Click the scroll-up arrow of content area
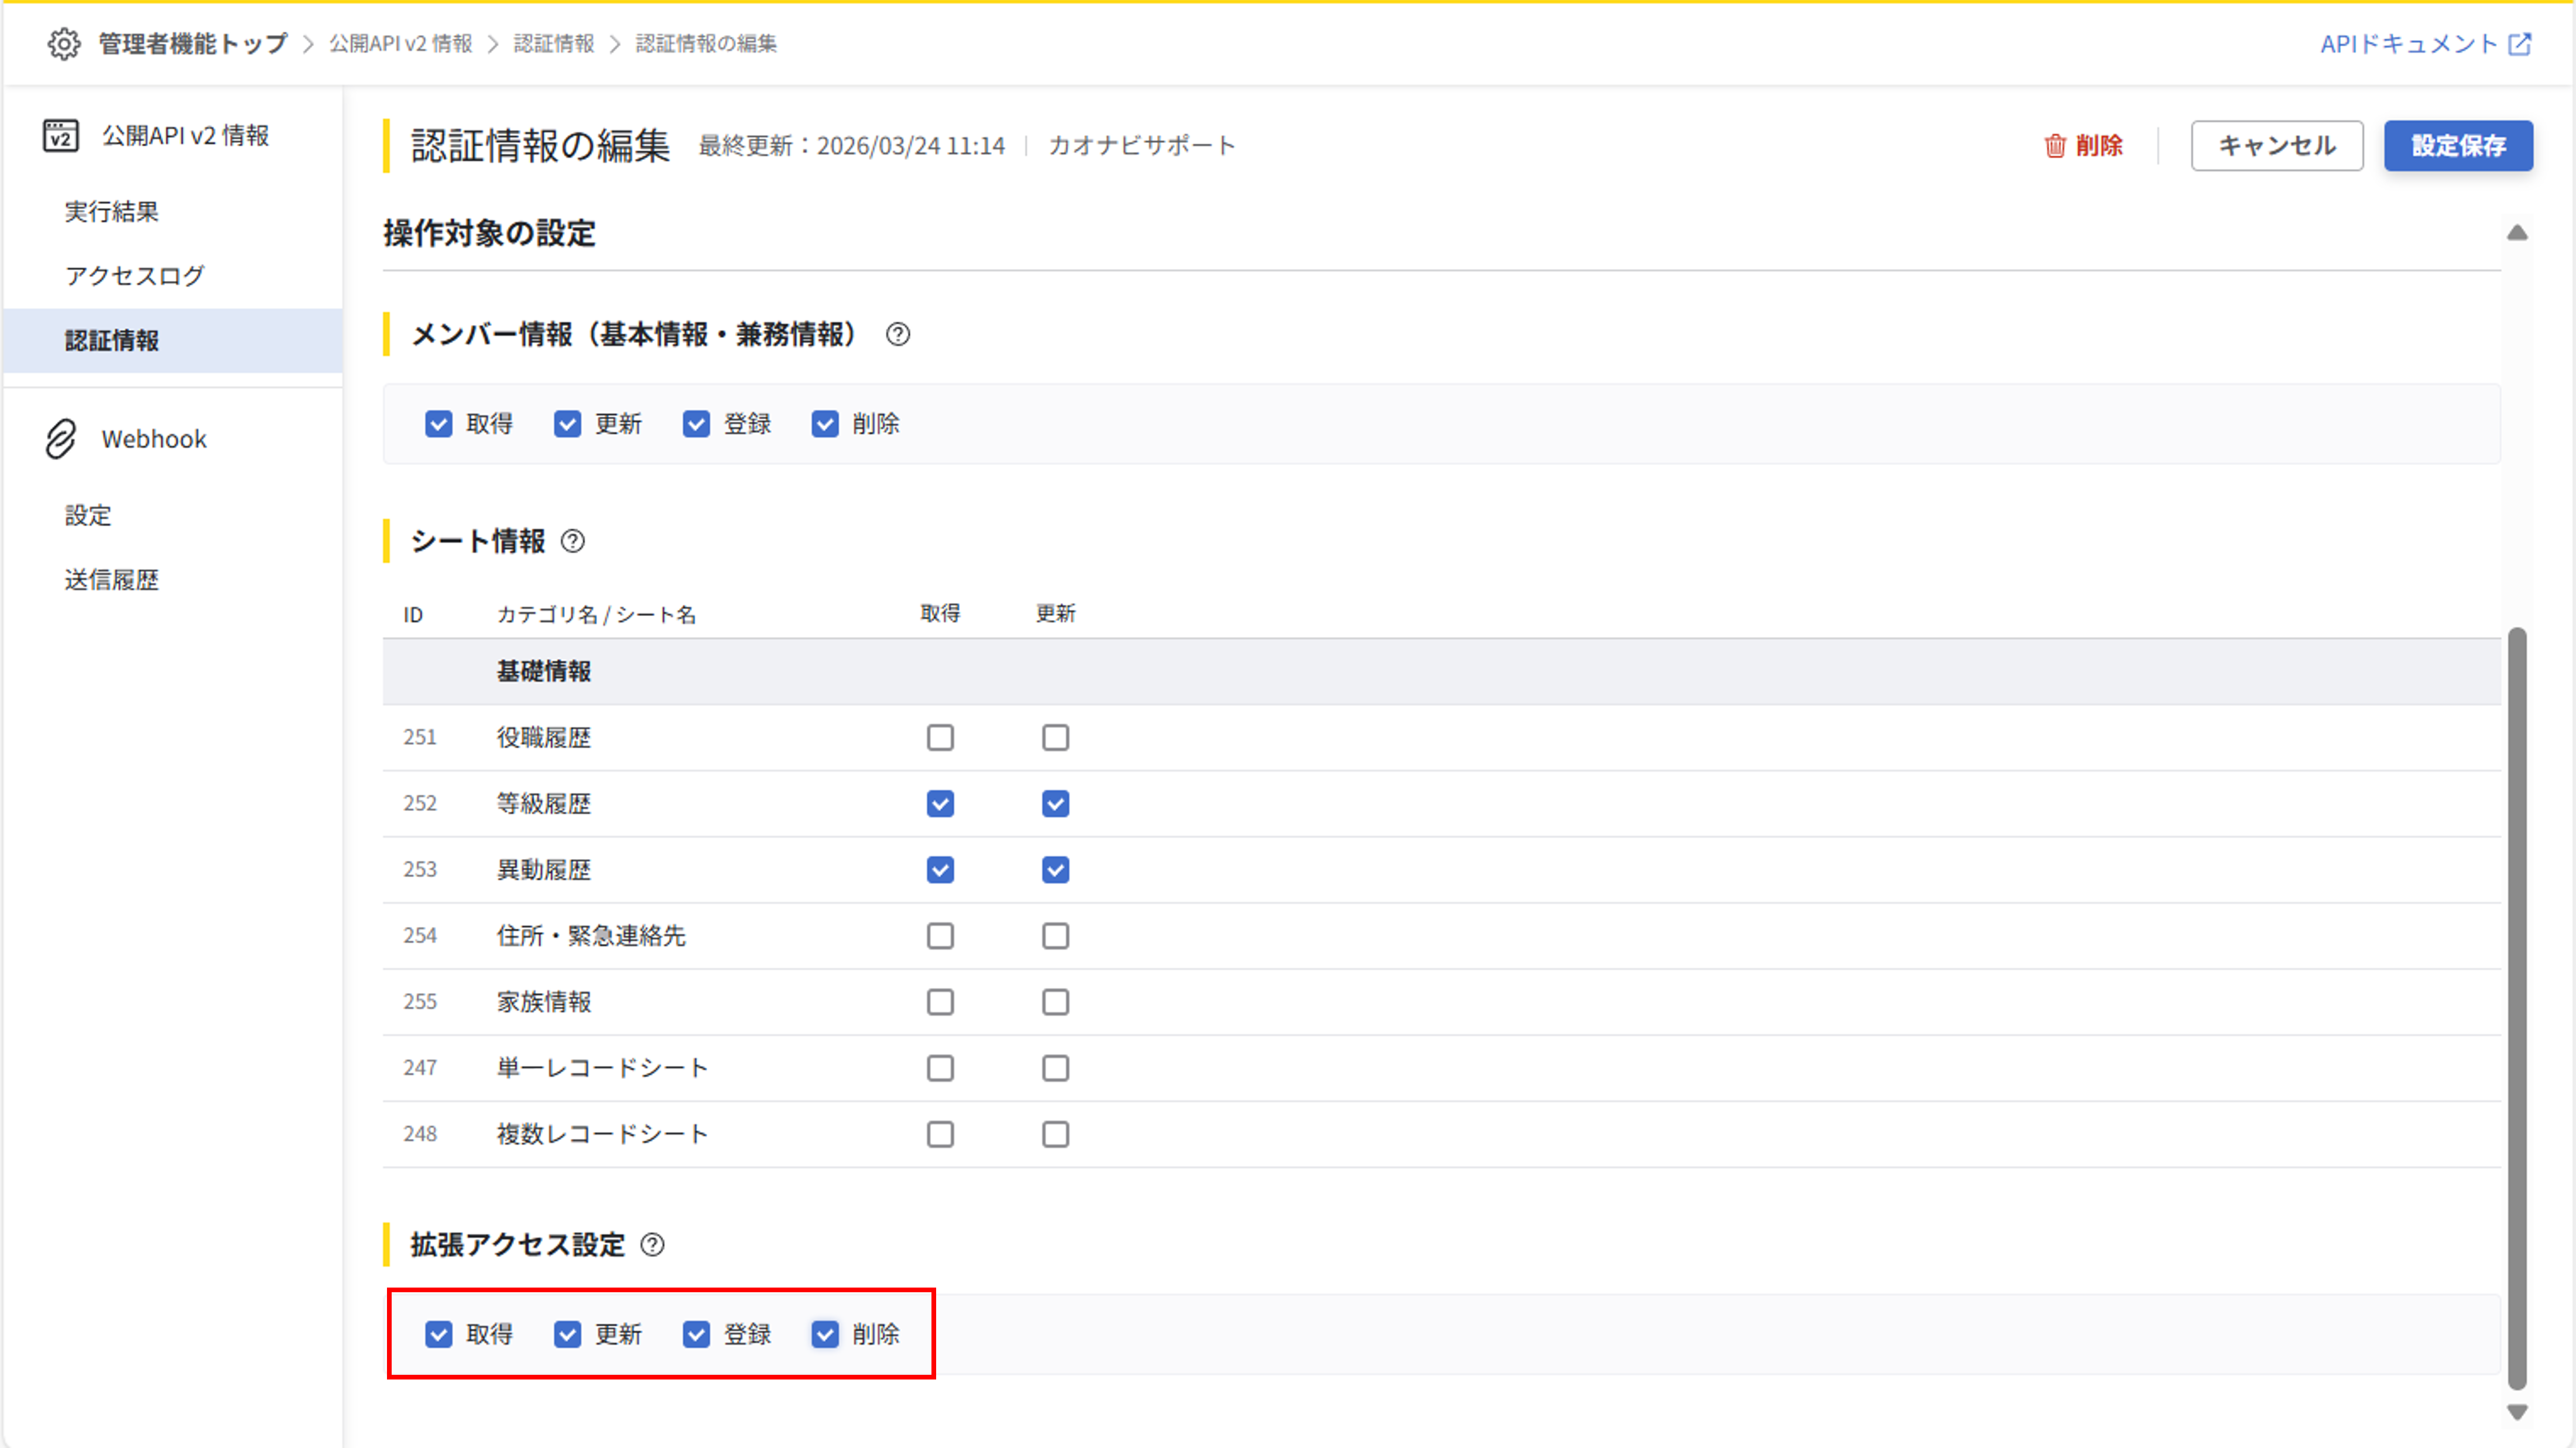The width and height of the screenshot is (2576, 1448). pos(2517,233)
